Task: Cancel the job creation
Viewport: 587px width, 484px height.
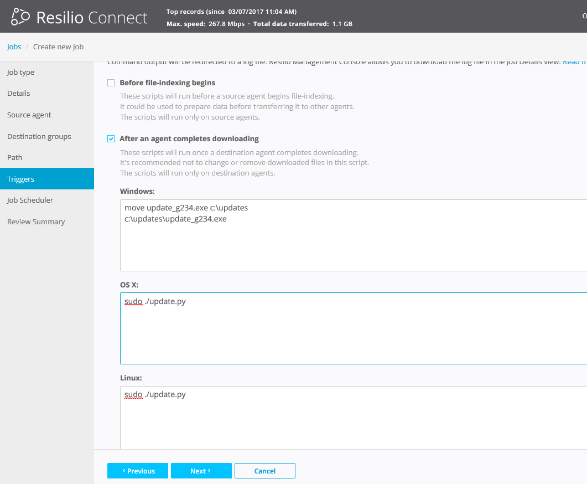Action: click(x=264, y=471)
